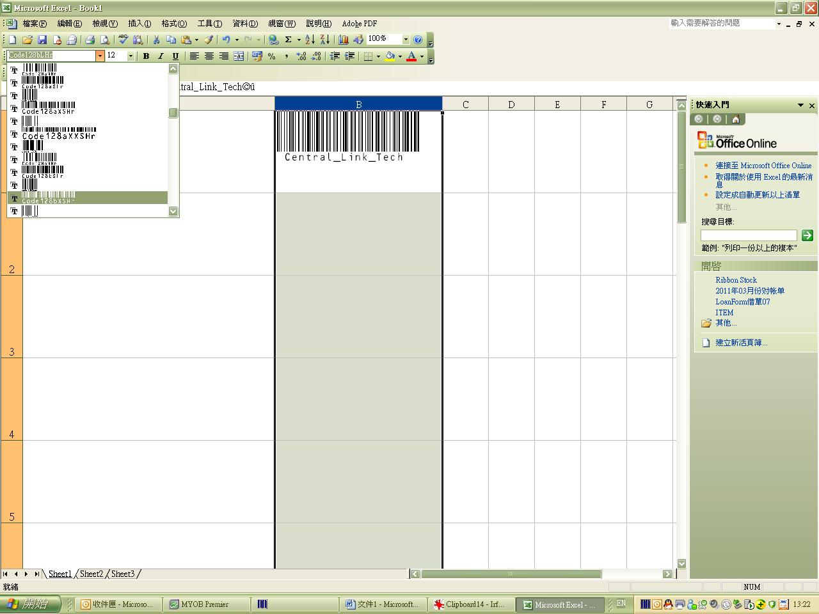Expand the Paste options arrow
Image resolution: width=819 pixels, height=614 pixels.
[196, 40]
